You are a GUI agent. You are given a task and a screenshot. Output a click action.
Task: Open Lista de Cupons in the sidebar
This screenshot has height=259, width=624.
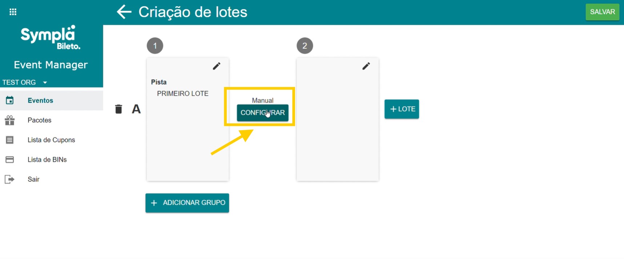tap(51, 140)
